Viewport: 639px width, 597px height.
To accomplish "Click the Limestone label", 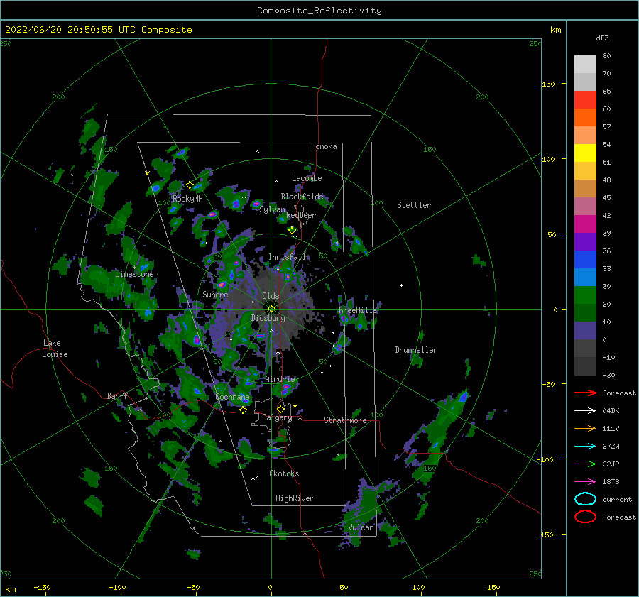I will [x=134, y=274].
